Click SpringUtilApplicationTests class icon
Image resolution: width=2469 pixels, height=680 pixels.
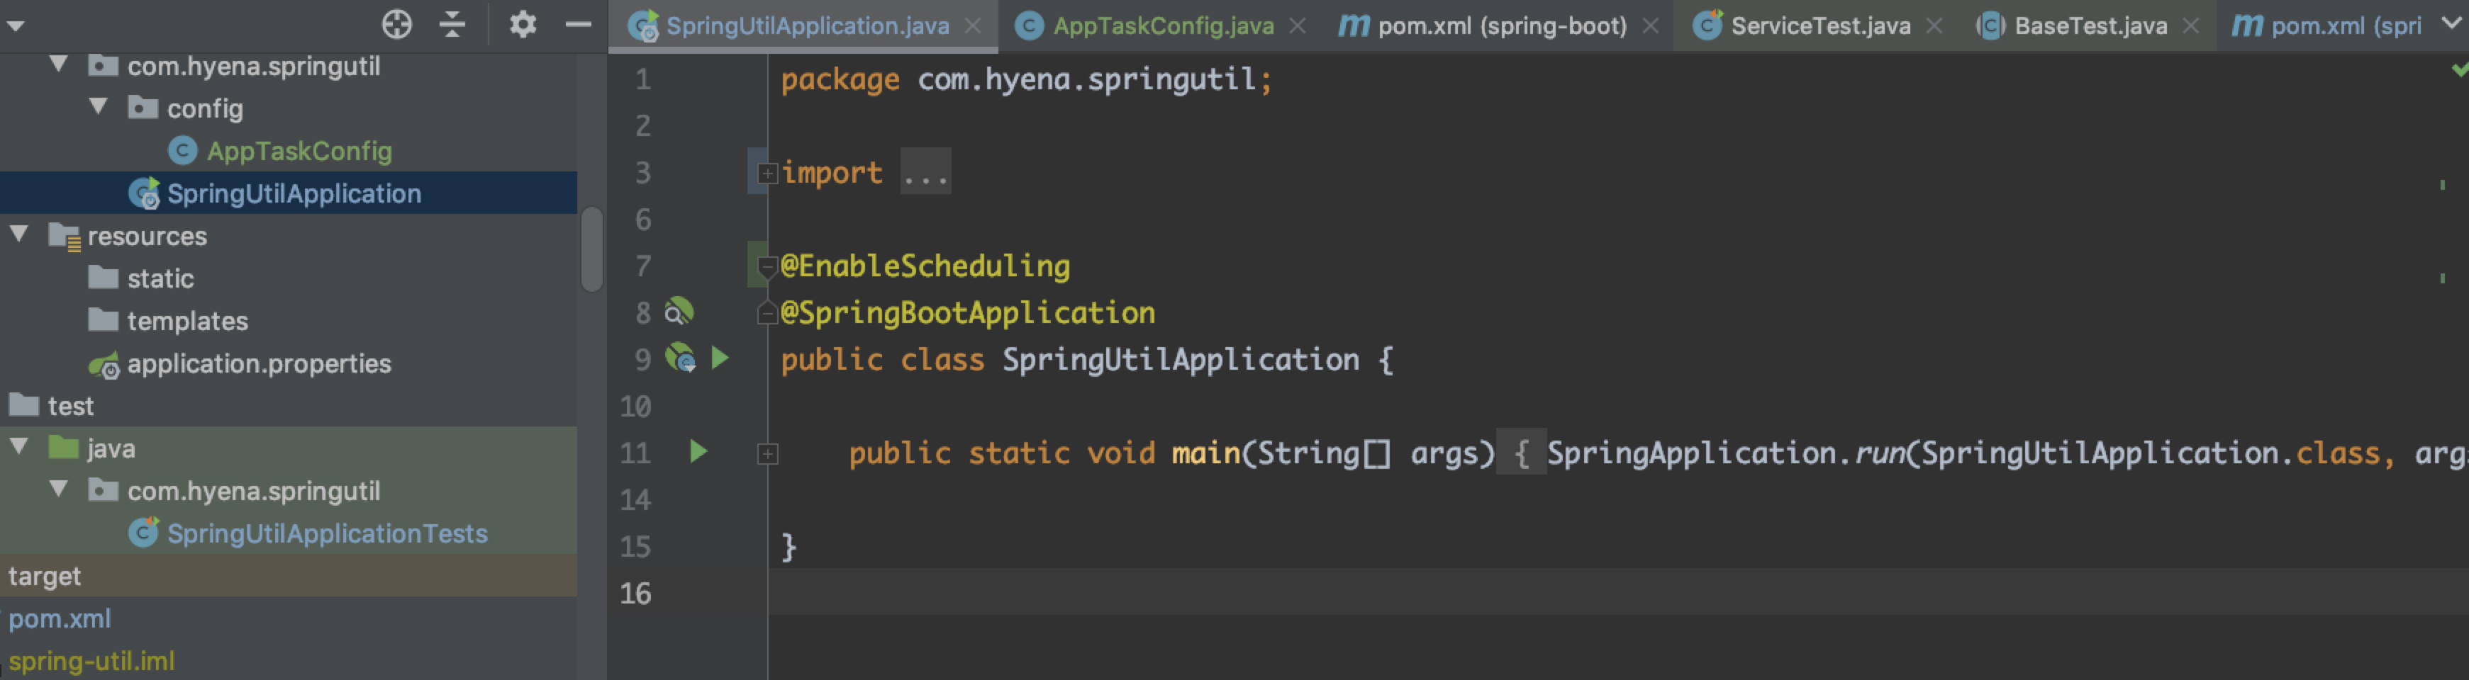coord(143,531)
